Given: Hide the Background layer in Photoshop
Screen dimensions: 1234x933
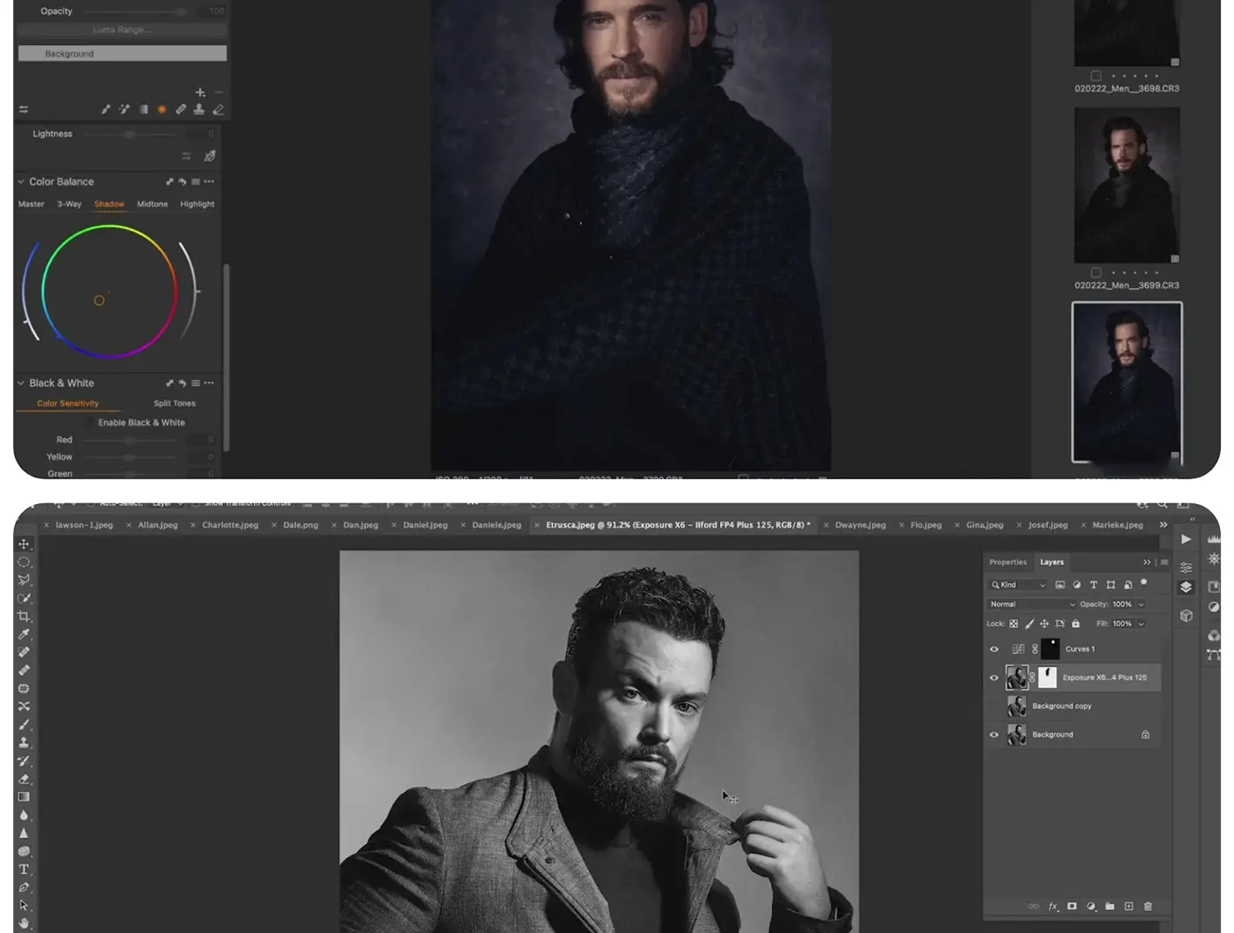Looking at the screenshot, I should pyautogui.click(x=994, y=735).
